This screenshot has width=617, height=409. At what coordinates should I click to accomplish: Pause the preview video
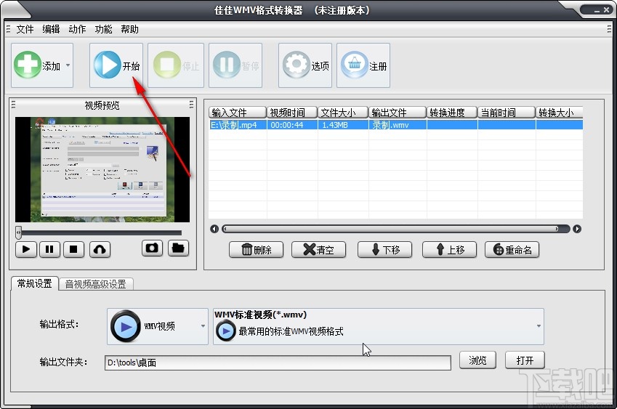point(49,249)
